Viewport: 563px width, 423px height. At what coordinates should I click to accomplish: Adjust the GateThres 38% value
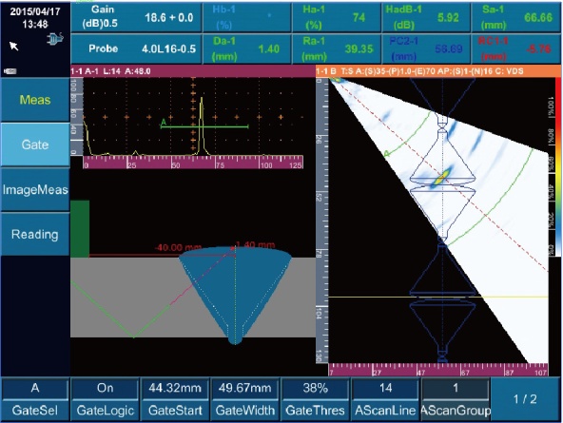point(315,399)
